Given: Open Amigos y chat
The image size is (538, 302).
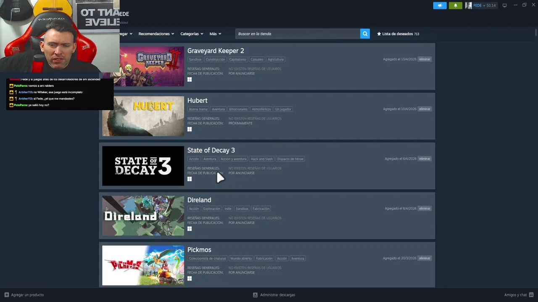Looking at the screenshot, I should 515,295.
